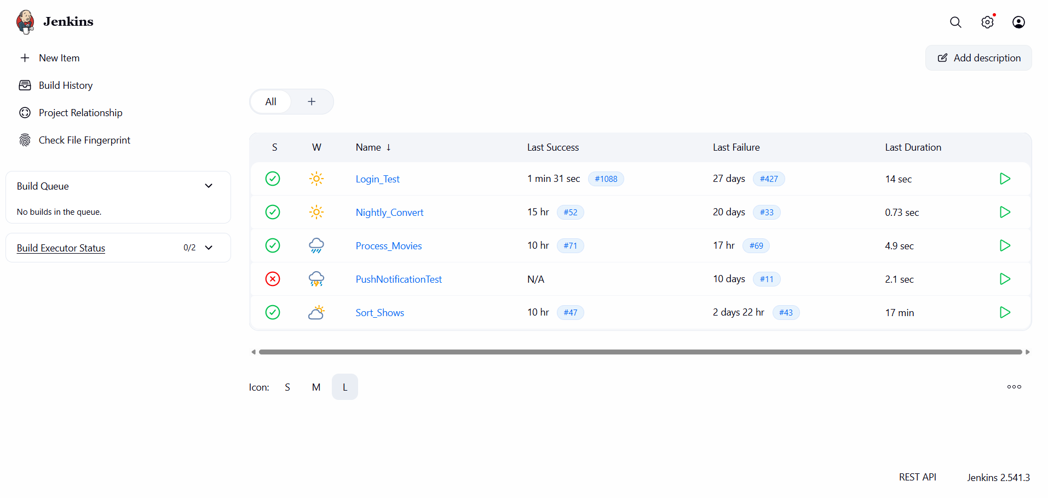The height and width of the screenshot is (498, 1048).
Task: Open Nightly_Convert build #52
Action: 571,213
